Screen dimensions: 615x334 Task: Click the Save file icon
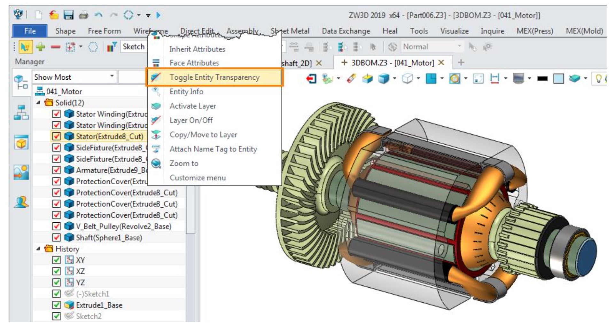coord(68,15)
